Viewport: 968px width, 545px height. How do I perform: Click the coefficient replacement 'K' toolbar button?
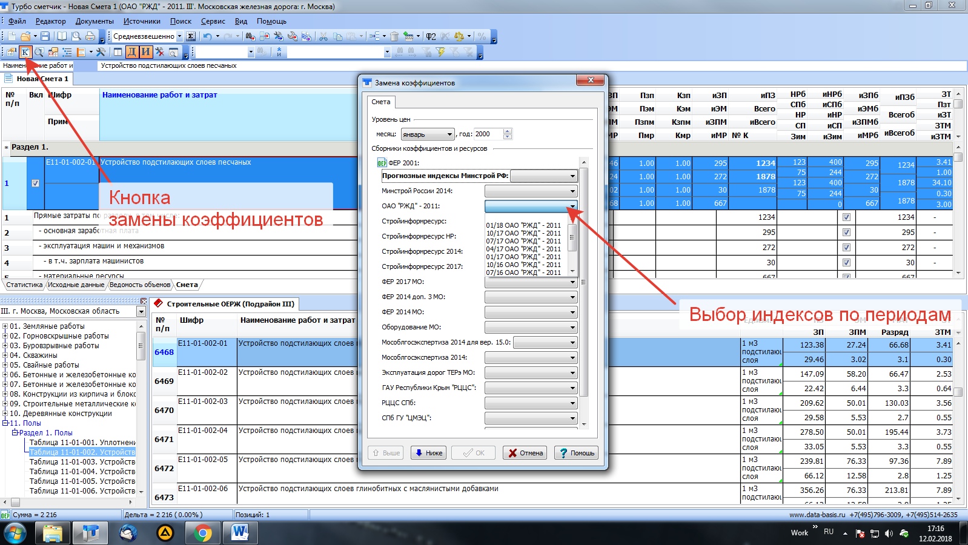coord(25,52)
